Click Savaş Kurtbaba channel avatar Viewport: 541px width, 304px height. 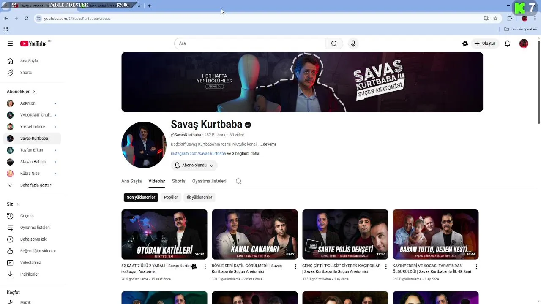pyautogui.click(x=144, y=145)
